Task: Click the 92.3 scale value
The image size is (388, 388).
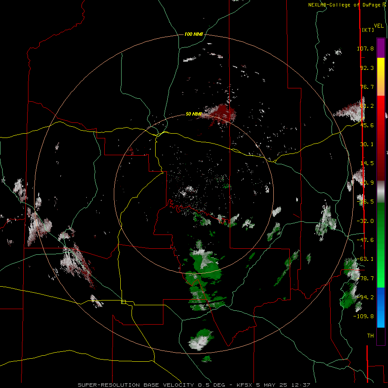Action: pyautogui.click(x=367, y=68)
